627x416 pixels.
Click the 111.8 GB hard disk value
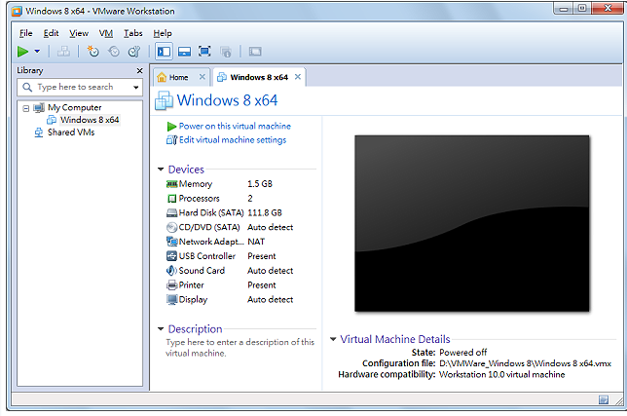click(265, 212)
